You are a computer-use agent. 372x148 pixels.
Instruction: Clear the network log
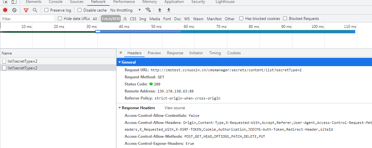[x=14, y=10]
